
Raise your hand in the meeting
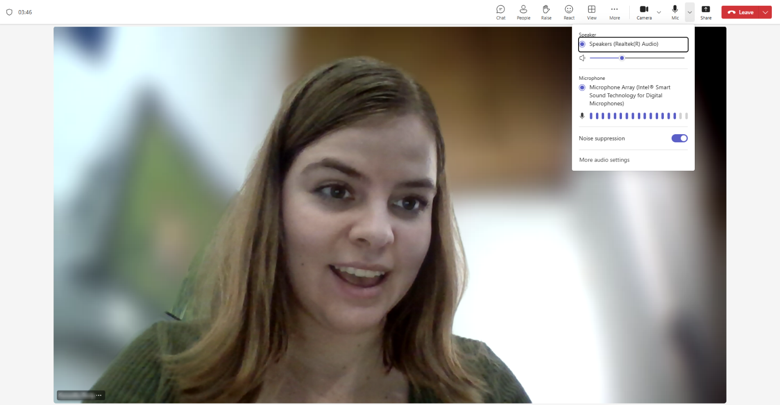click(x=546, y=13)
